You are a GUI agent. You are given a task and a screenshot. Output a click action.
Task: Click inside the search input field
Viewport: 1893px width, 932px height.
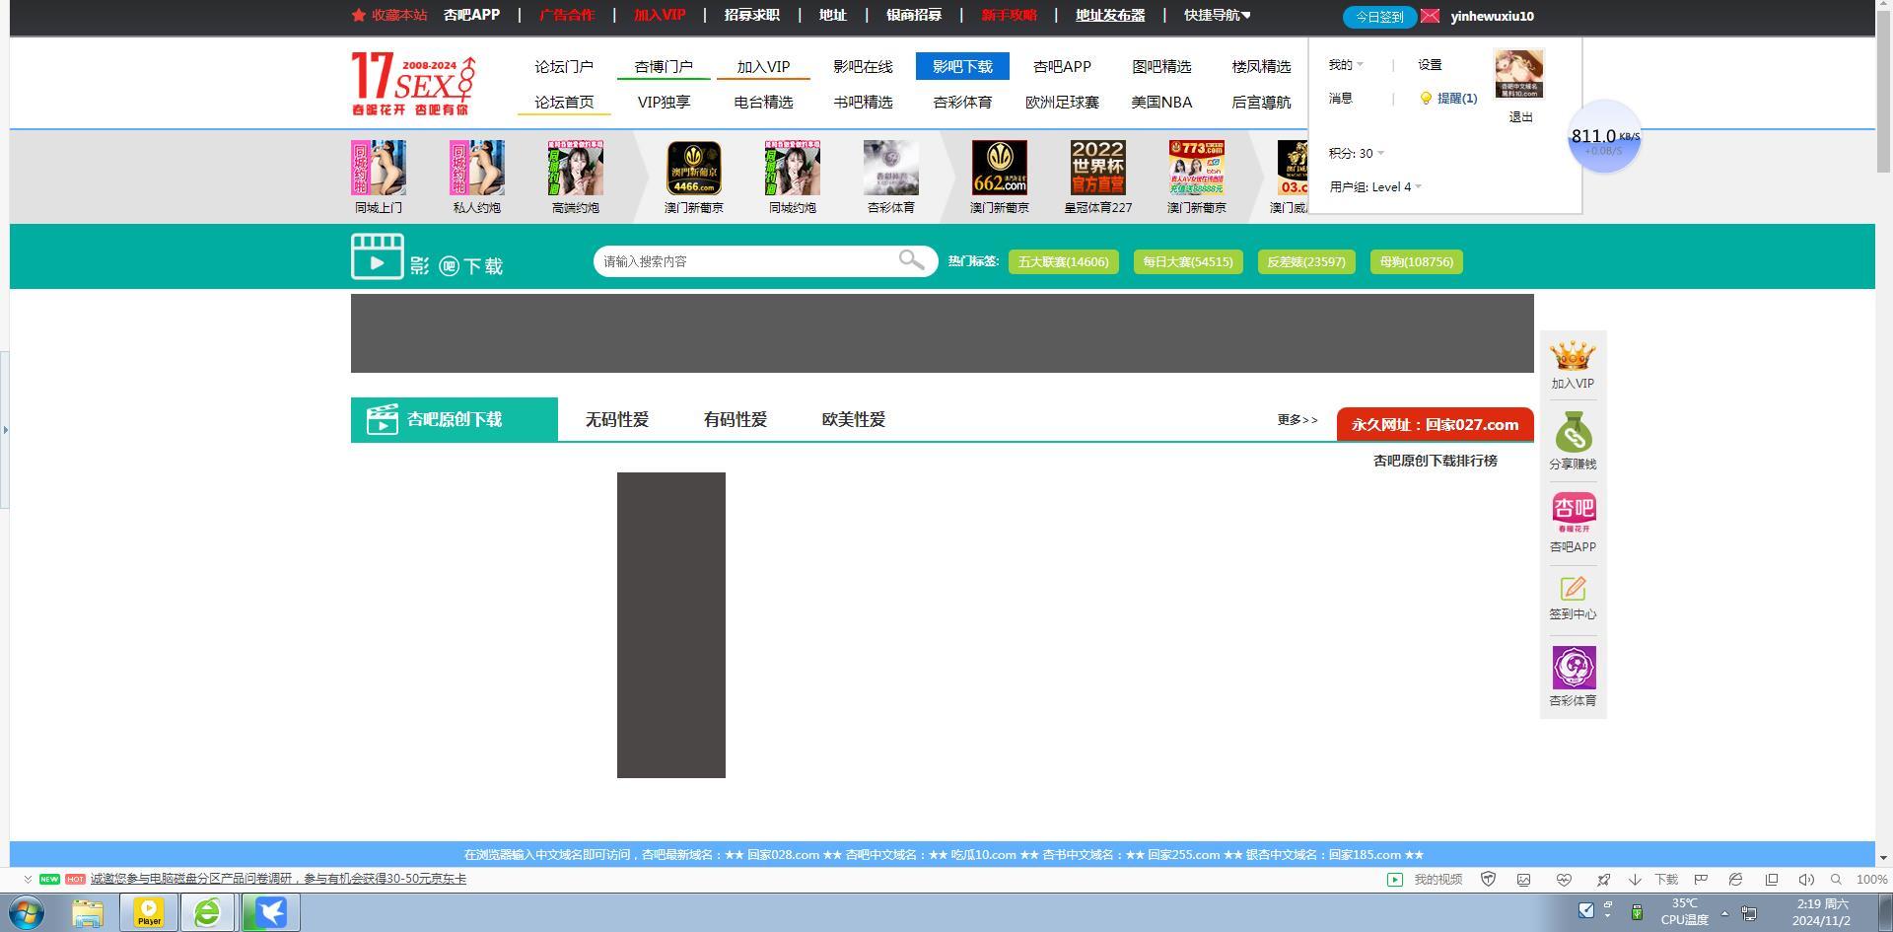pos(749,260)
